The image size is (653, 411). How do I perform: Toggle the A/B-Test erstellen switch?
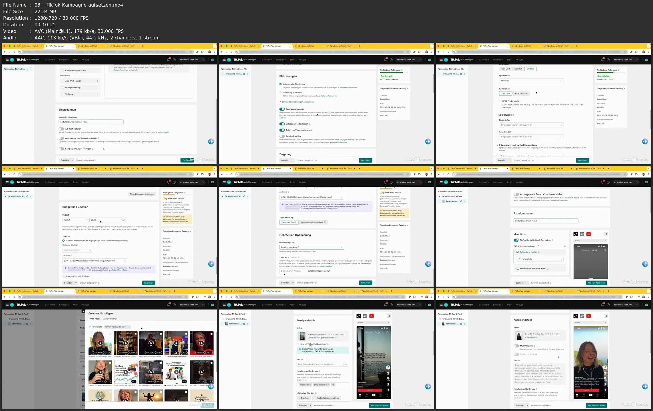coord(61,129)
